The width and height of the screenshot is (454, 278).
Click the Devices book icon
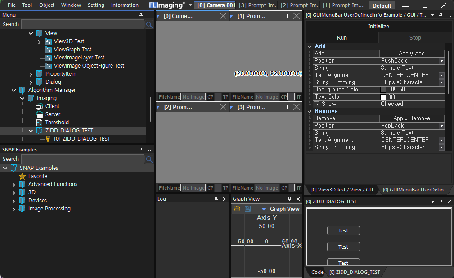tap(22, 201)
